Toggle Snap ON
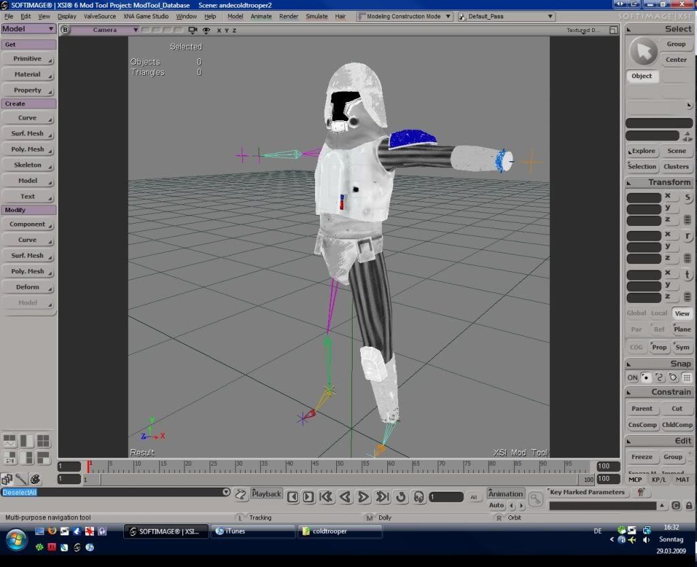 632,378
